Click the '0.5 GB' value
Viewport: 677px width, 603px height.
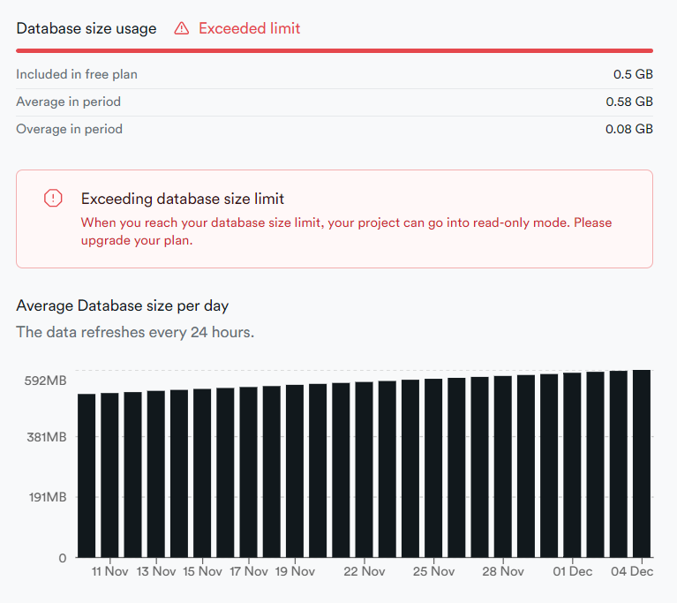(x=633, y=74)
